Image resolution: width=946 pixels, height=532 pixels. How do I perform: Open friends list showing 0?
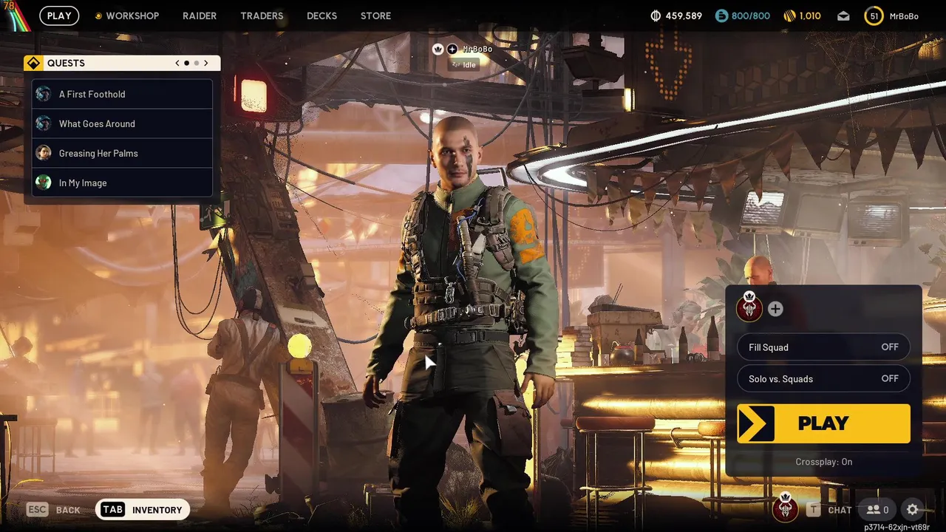pyautogui.click(x=878, y=510)
